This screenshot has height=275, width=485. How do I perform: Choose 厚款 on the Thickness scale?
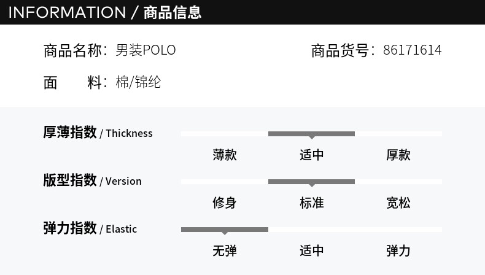click(398, 155)
